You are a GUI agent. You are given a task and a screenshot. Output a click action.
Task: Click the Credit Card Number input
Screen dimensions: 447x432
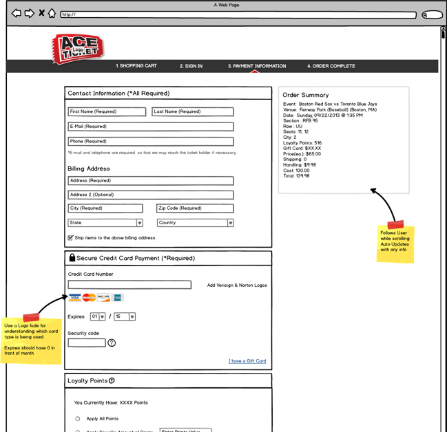click(129, 285)
